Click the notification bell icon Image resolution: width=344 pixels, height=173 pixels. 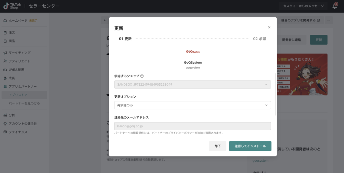pyautogui.click(x=335, y=6)
